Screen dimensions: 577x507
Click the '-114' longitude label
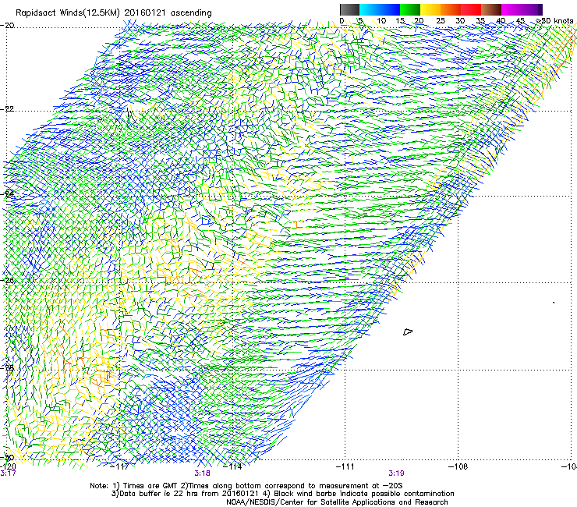(233, 466)
